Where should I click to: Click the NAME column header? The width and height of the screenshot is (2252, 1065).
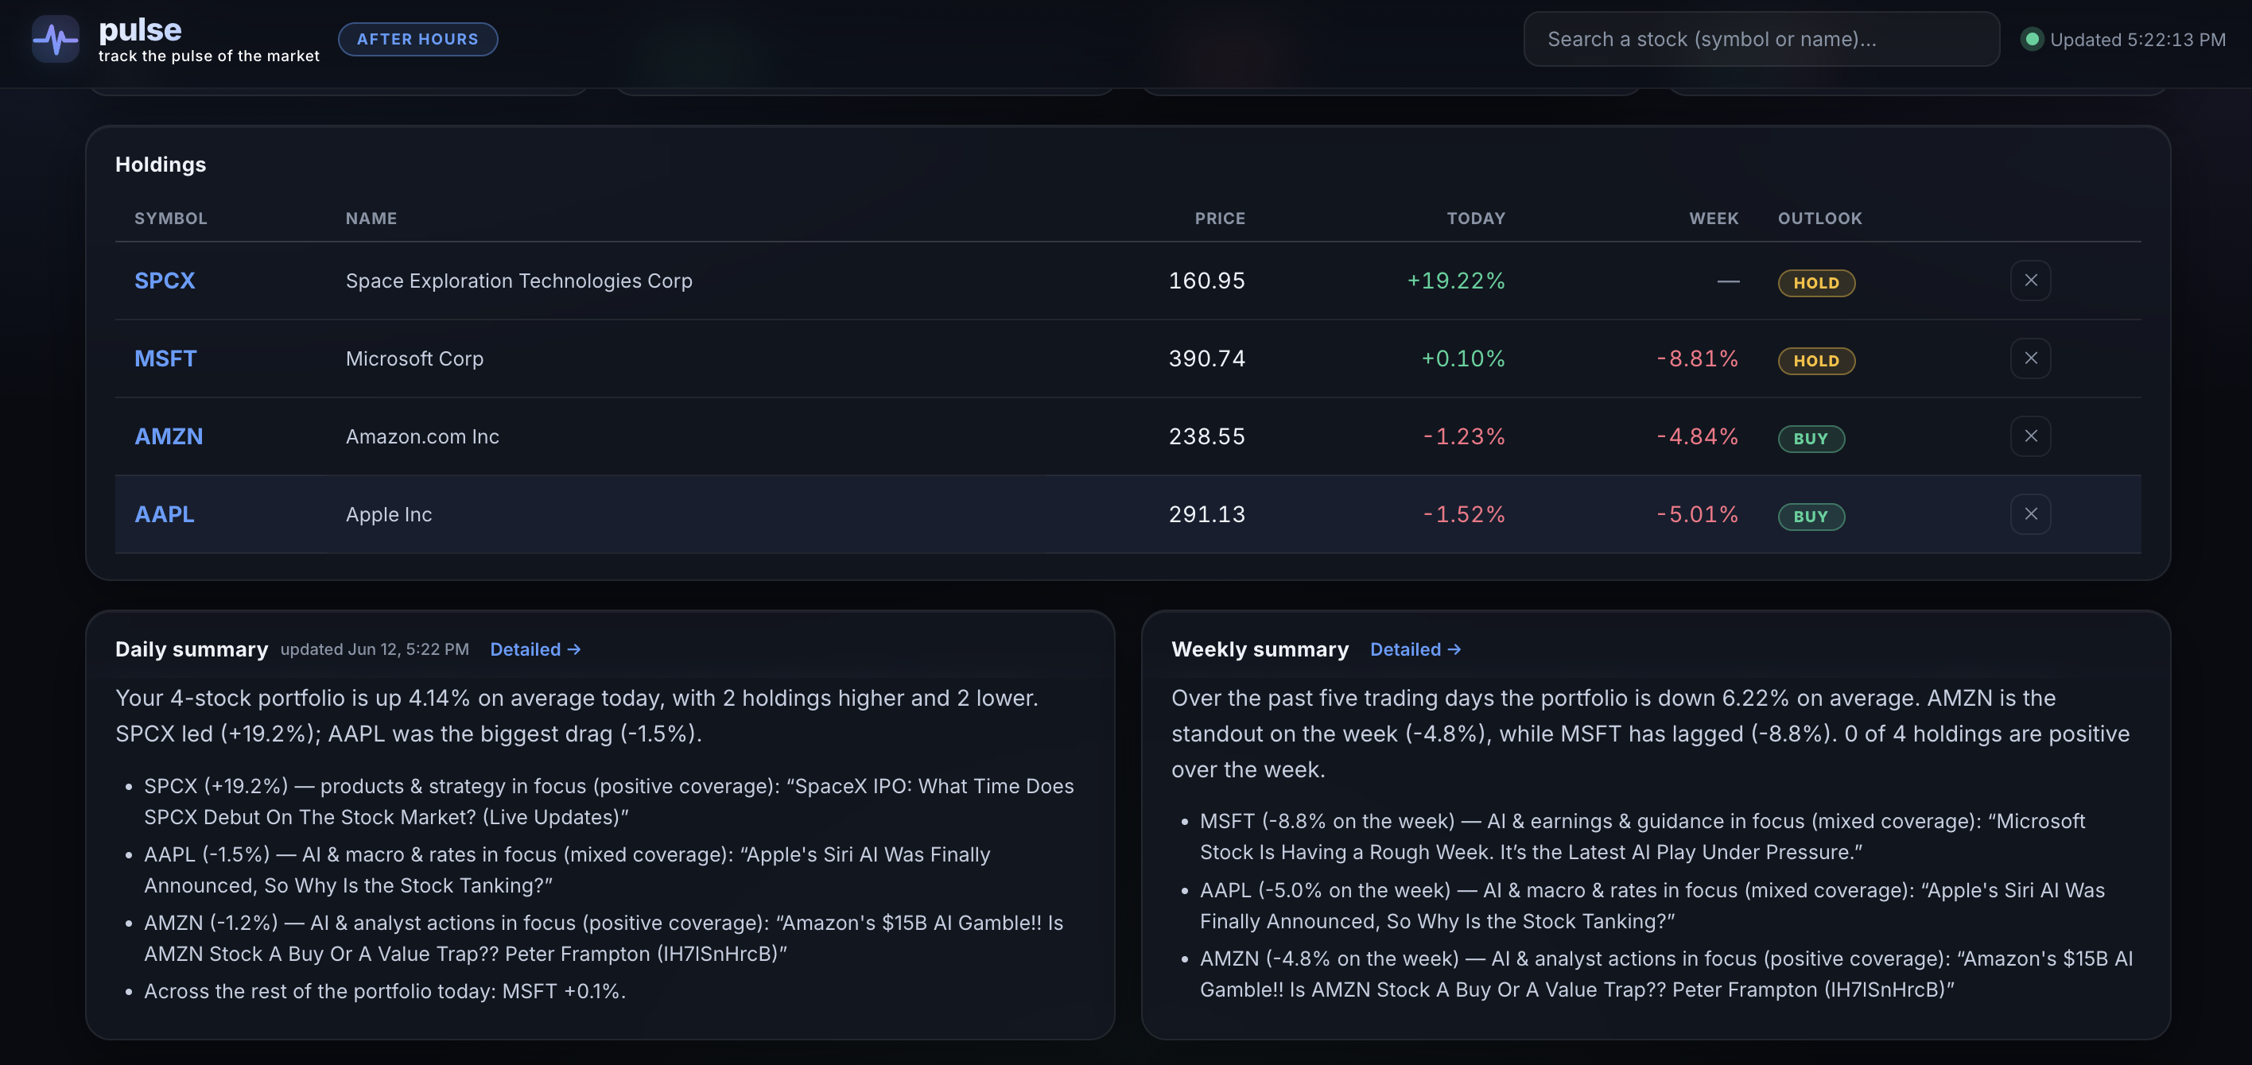coord(371,219)
